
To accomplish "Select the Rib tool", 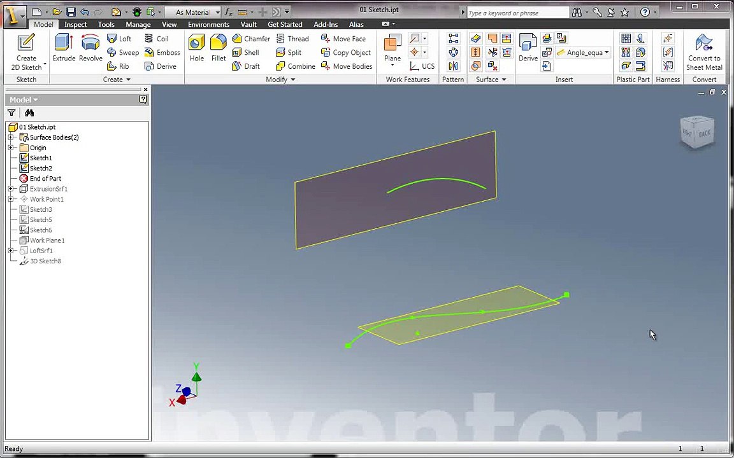I will point(118,66).
